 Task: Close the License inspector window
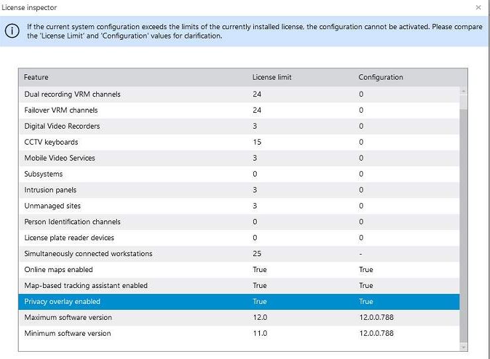tap(478, 7)
